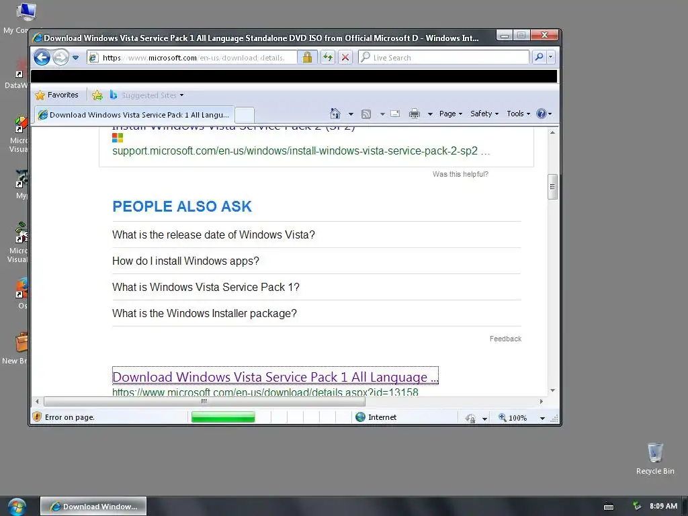
Task: Click the Print icon
Action: coord(414,114)
